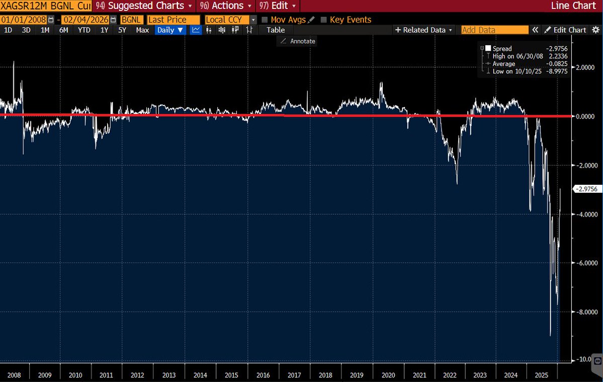Open the Suggested Charts dropdown
This screenshot has height=382, width=603.
point(144,7)
